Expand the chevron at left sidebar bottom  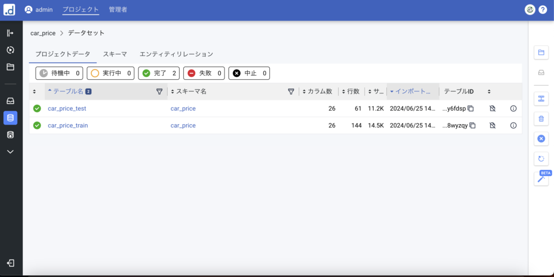10,152
